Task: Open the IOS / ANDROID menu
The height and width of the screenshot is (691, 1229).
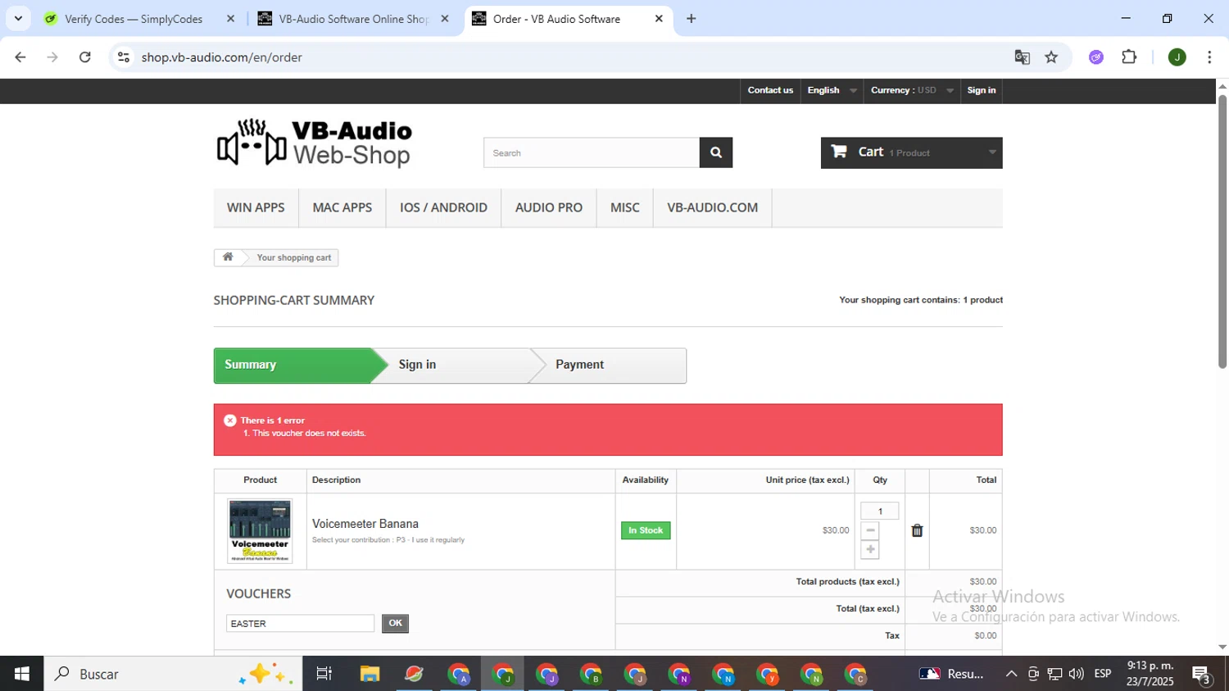Action: tap(443, 207)
